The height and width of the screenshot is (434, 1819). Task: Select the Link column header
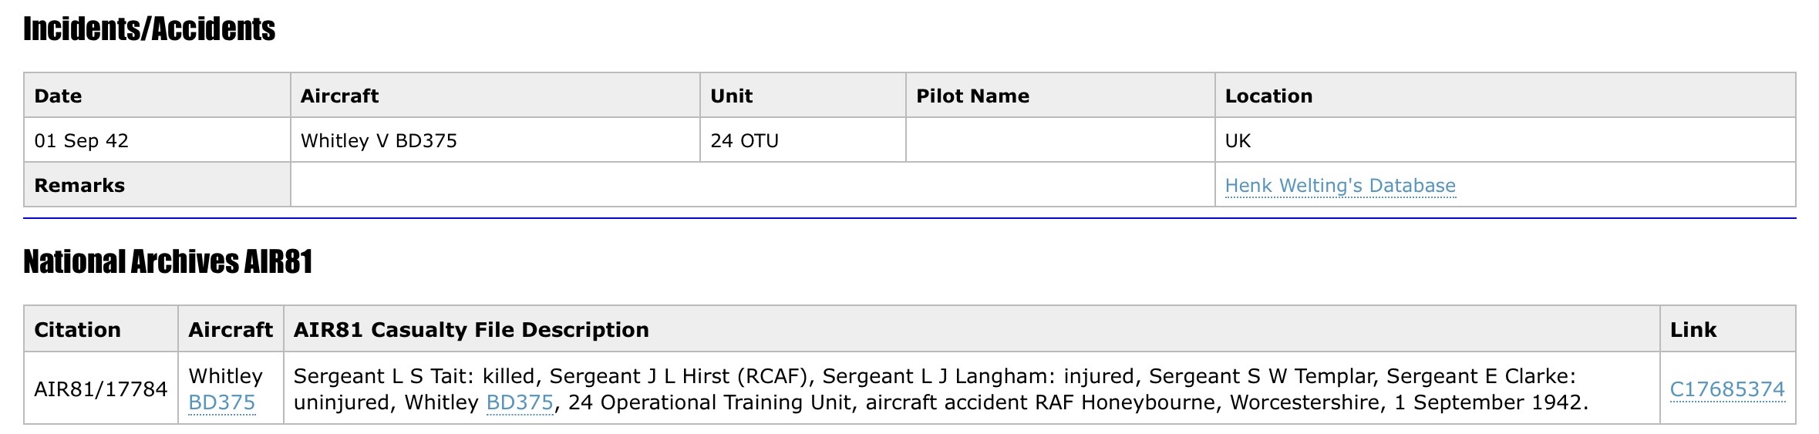point(1693,330)
